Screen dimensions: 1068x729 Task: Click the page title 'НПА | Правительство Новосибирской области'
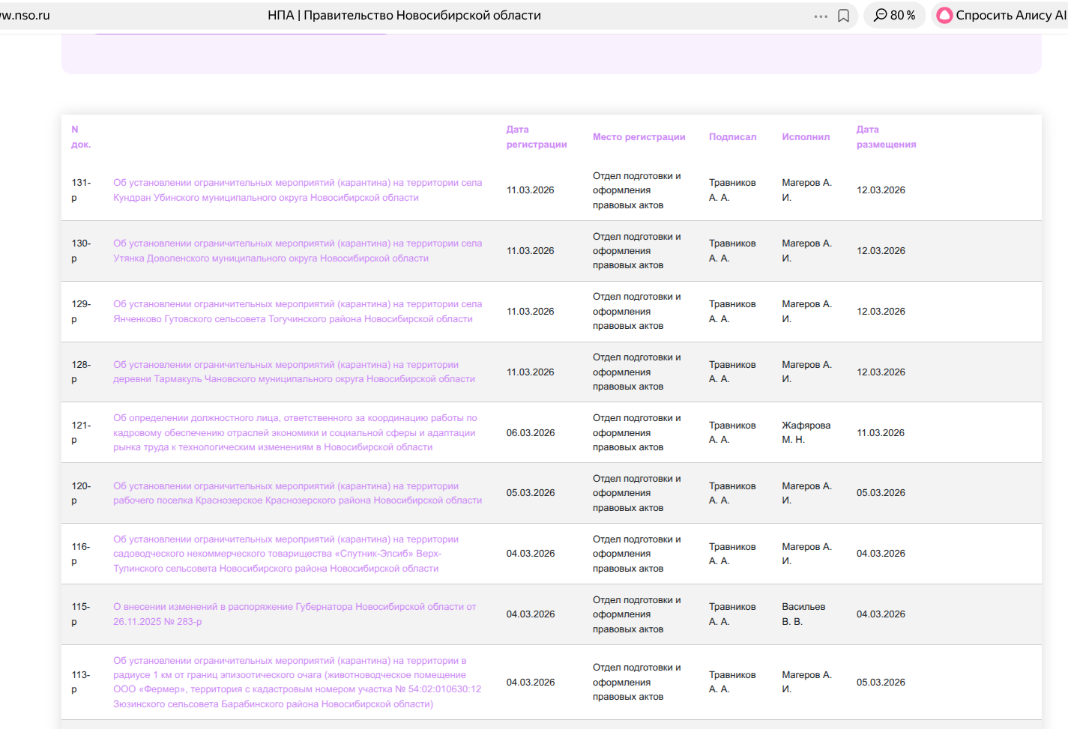pos(404,16)
